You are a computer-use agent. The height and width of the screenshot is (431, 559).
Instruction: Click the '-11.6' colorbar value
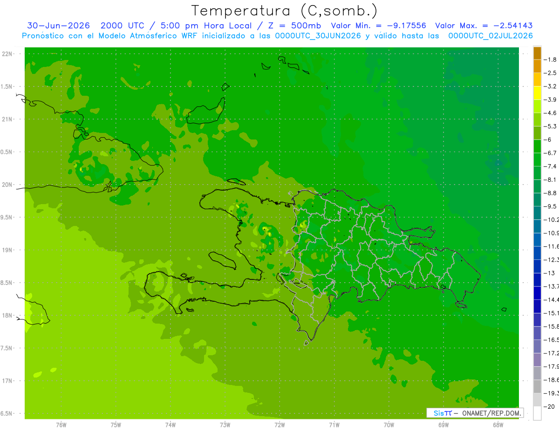[551, 246]
